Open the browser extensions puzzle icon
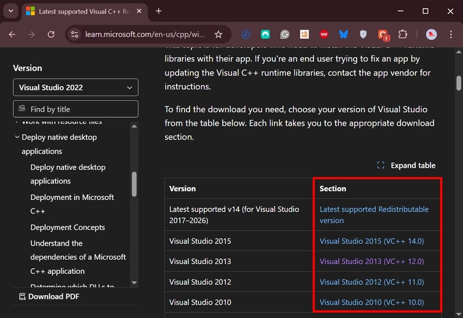The width and height of the screenshot is (463, 318). coord(403,34)
